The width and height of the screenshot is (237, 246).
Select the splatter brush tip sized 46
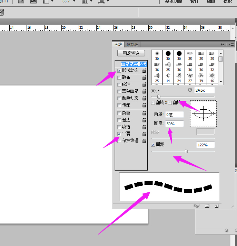[x=212, y=78]
